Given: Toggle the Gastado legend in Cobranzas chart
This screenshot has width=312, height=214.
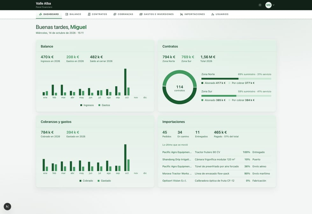Looking at the screenshot, I should tap(104, 181).
